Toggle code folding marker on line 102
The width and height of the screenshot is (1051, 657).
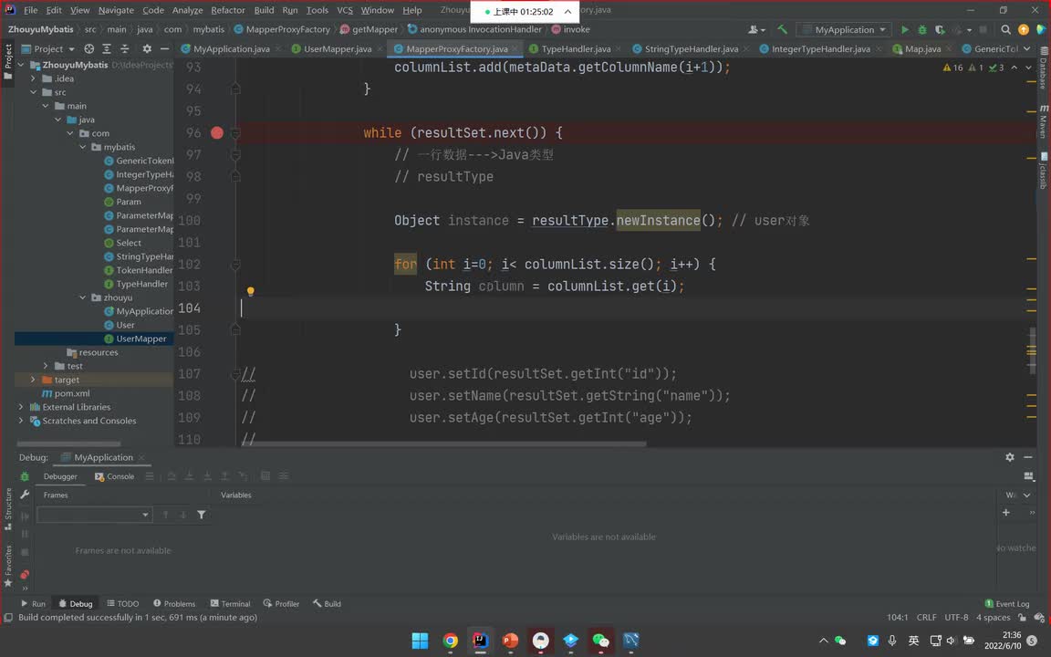[235, 265]
